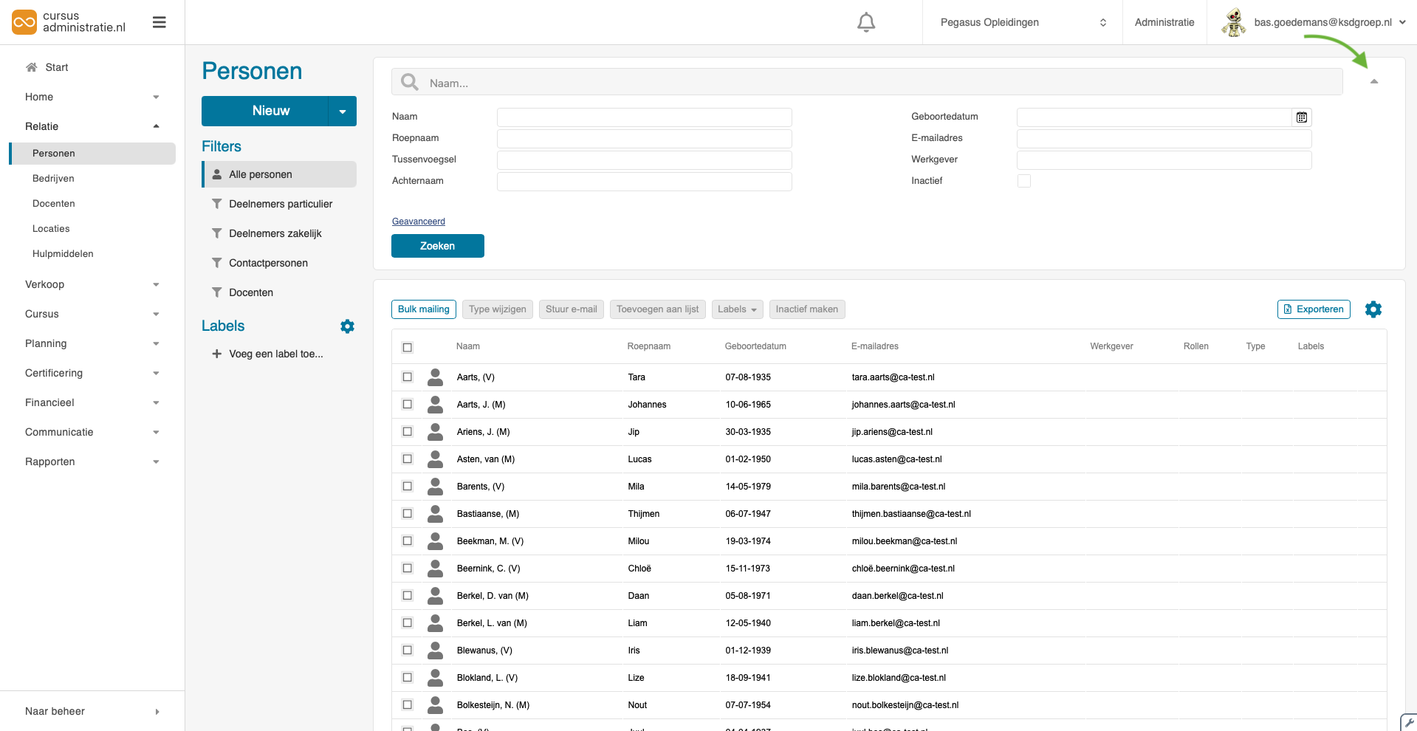
Task: Open the Geavanceerd search link
Action: coord(418,222)
